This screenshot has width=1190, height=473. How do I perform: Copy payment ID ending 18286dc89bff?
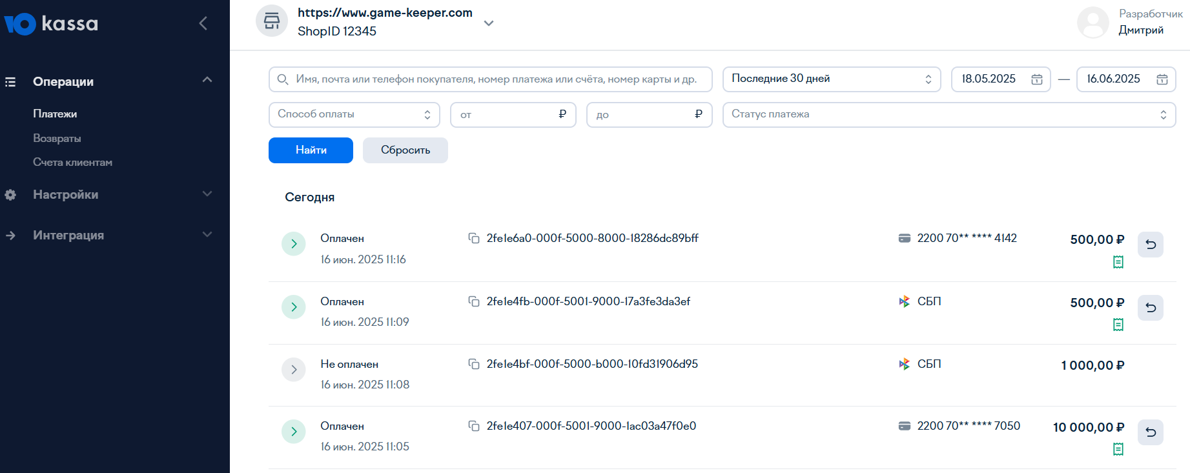point(474,238)
